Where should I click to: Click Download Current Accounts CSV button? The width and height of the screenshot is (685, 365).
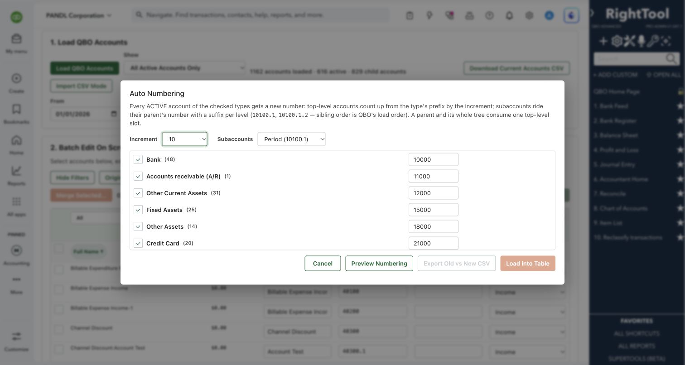pos(516,68)
